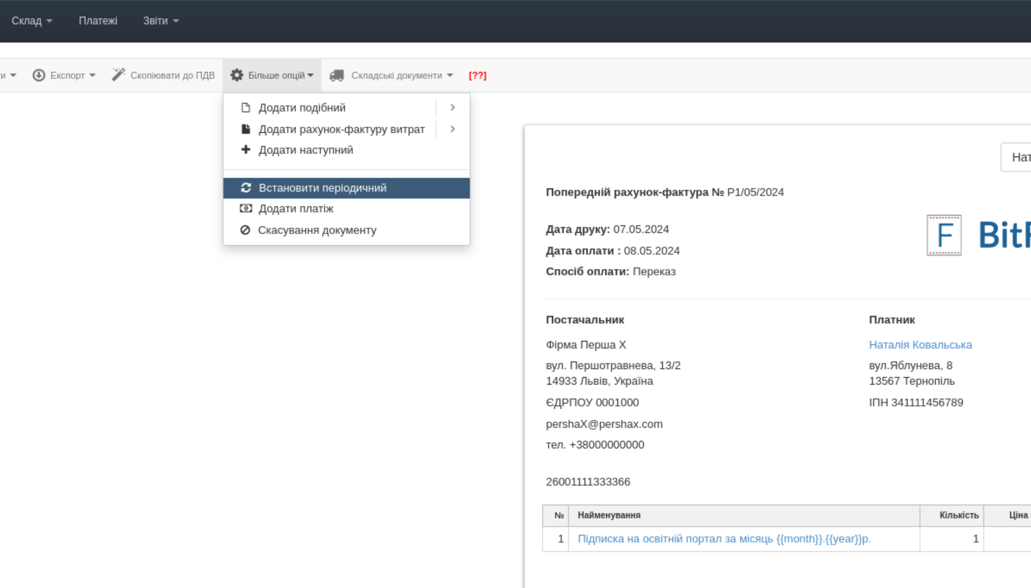The image size is (1031, 588).
Task: Choose Скасування документу from the menu
Action: (x=317, y=230)
